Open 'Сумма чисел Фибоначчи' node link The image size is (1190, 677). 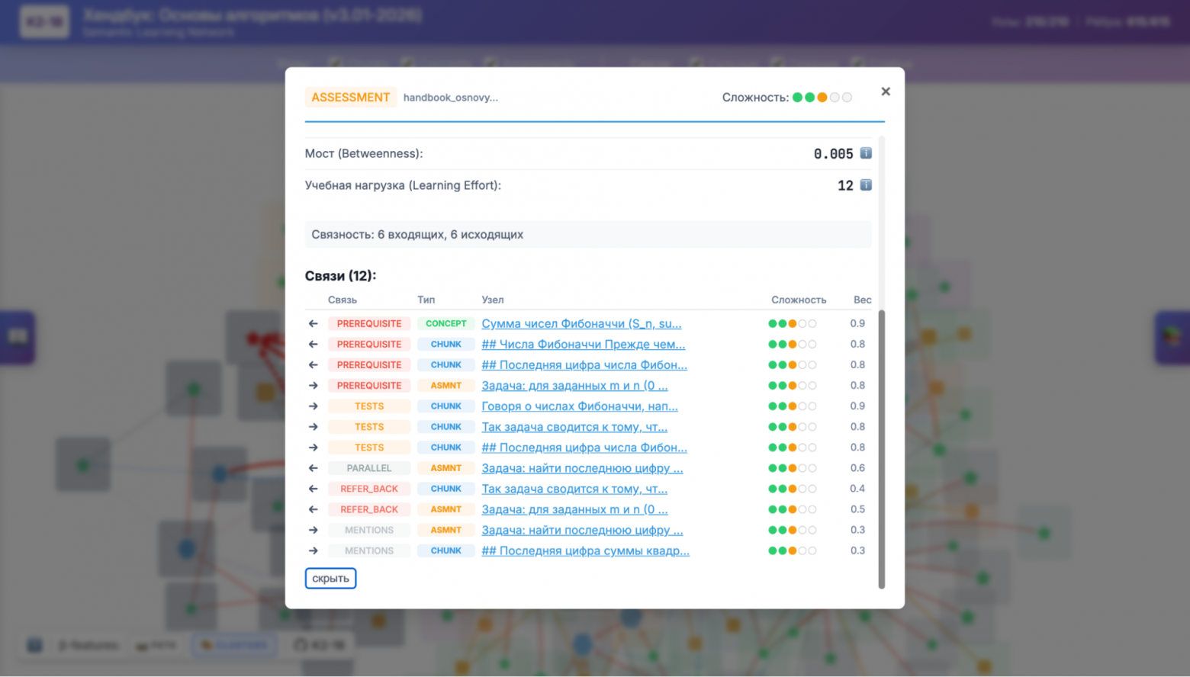coord(581,324)
